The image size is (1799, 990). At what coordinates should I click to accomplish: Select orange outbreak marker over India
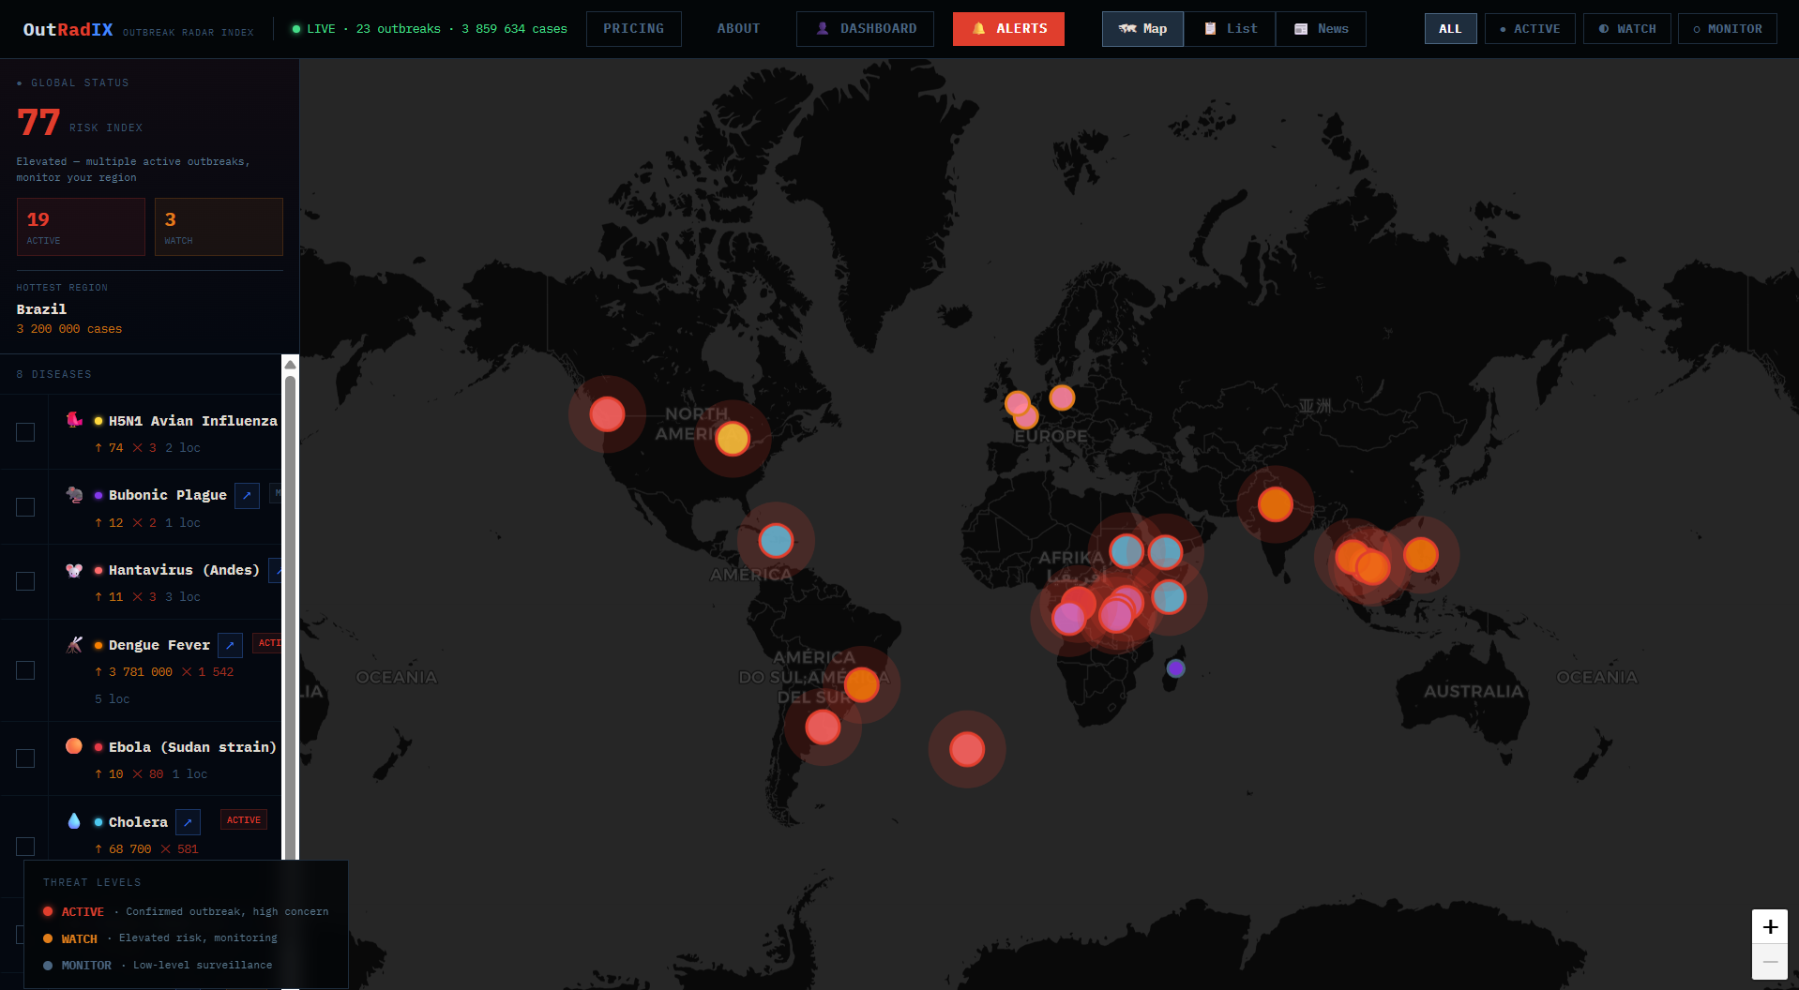[x=1275, y=504]
